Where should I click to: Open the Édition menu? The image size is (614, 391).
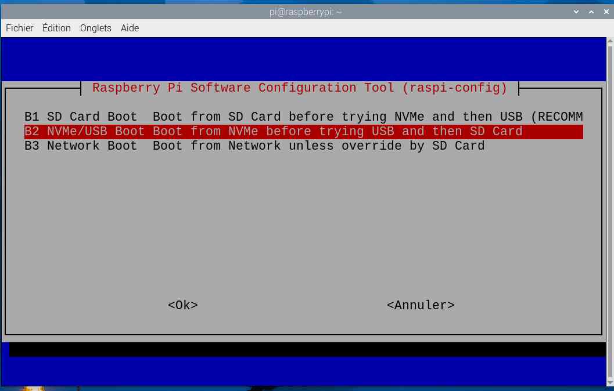[x=56, y=28]
